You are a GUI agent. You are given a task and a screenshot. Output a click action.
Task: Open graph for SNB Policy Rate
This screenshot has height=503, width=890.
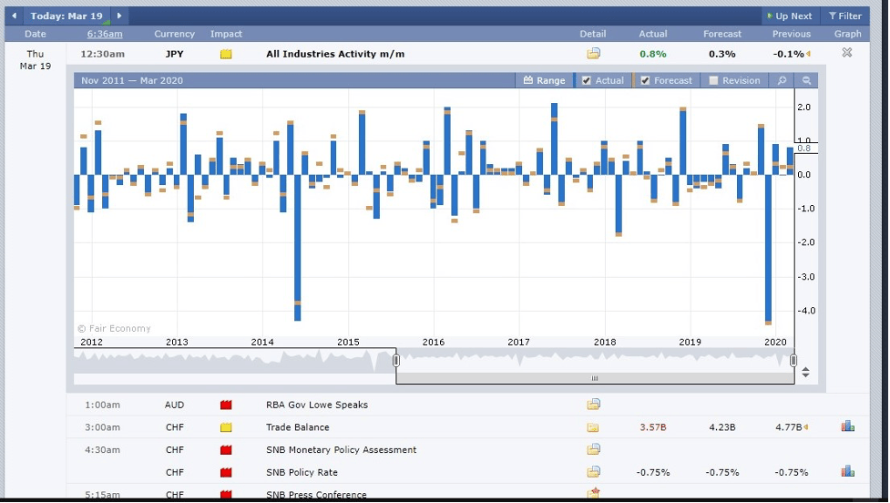coord(847,471)
